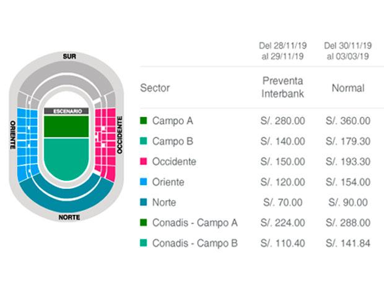The image size is (384, 288).
Task: Click the Campo A sector label
Action: click(173, 121)
